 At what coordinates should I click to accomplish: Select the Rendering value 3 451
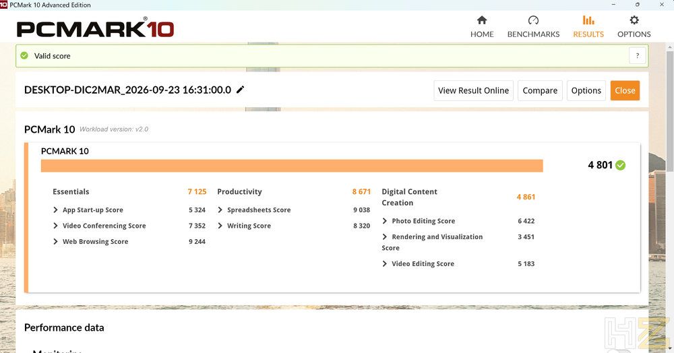point(526,237)
